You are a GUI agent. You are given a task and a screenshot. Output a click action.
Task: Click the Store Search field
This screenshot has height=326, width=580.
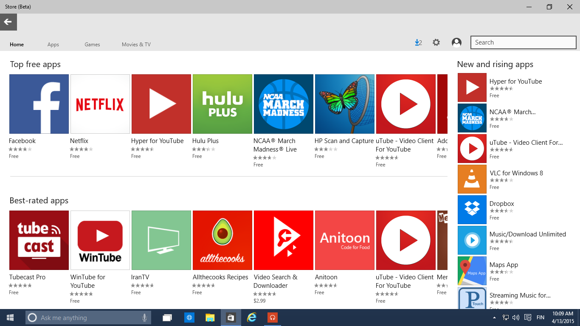point(523,42)
